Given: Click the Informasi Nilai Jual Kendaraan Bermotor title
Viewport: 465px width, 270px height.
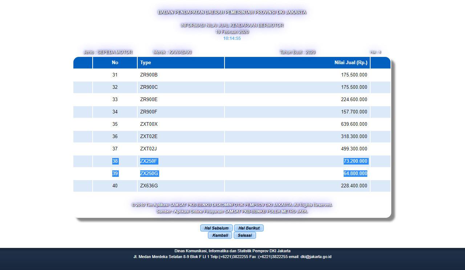Looking at the screenshot, I should click(x=232, y=25).
